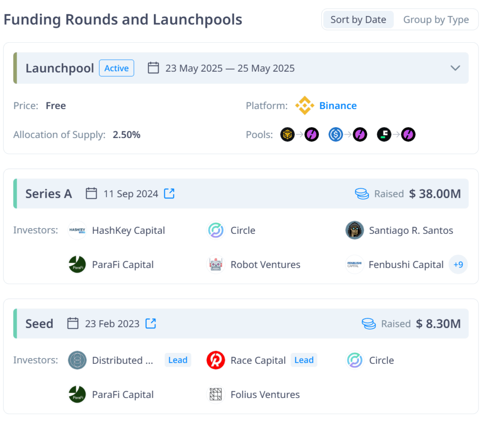Open Circle investor in Seed round

(381, 360)
